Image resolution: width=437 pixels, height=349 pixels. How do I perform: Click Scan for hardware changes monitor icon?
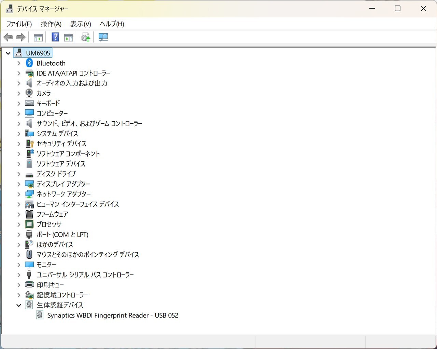pyautogui.click(x=103, y=37)
